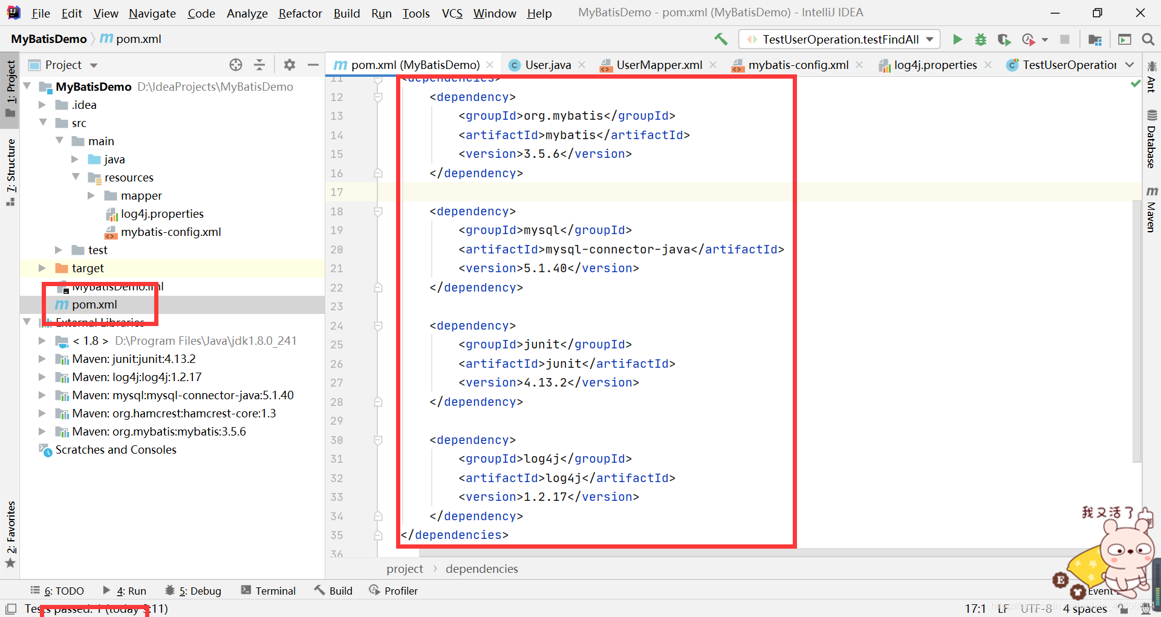Close the mybatis-config.xml tab
Viewport: 1161px width, 617px height.
coord(859,65)
